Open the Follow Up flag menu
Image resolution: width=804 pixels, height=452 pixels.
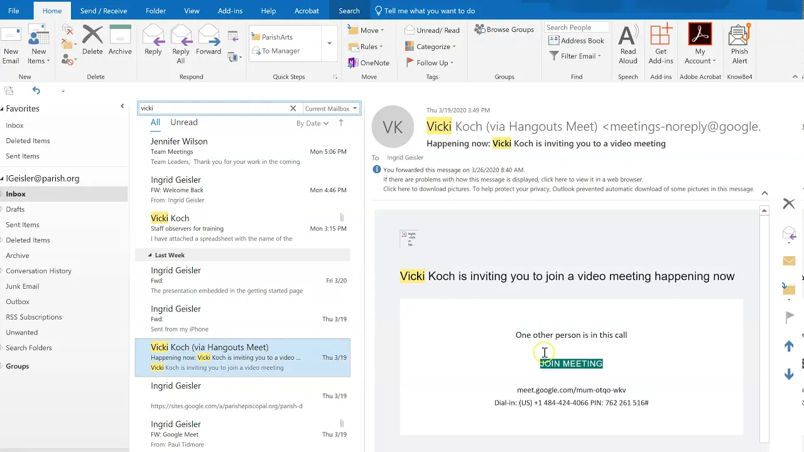(x=430, y=63)
